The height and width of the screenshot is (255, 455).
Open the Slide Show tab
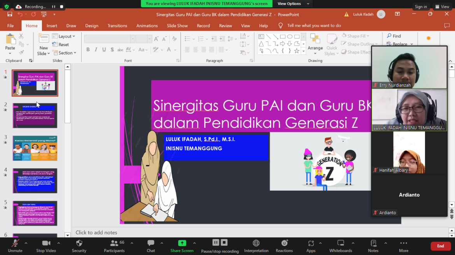click(177, 26)
